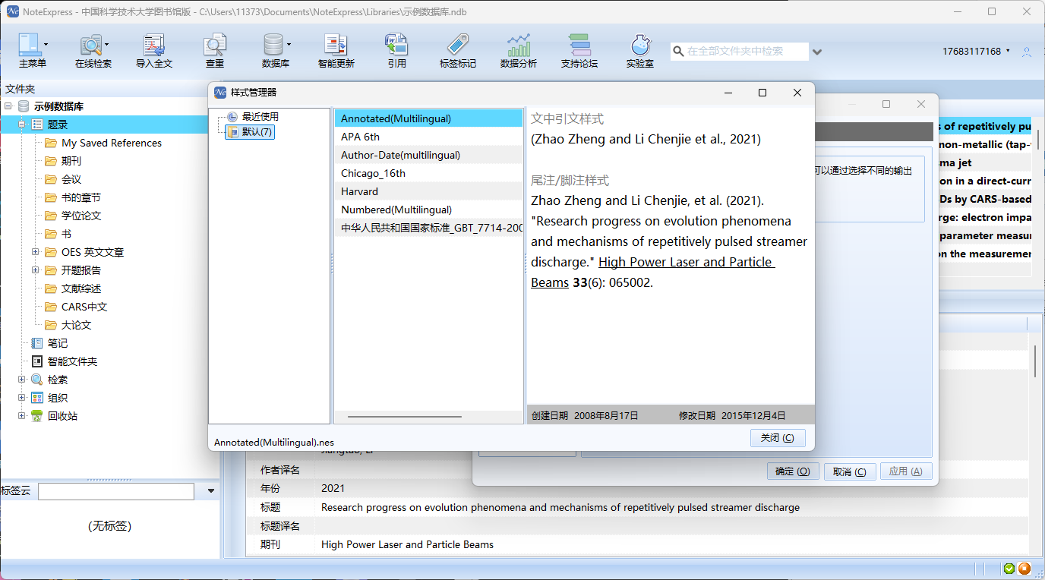The height and width of the screenshot is (580, 1045).
Task: Open the 在线检索 dropdown arrow
Action: (106, 44)
